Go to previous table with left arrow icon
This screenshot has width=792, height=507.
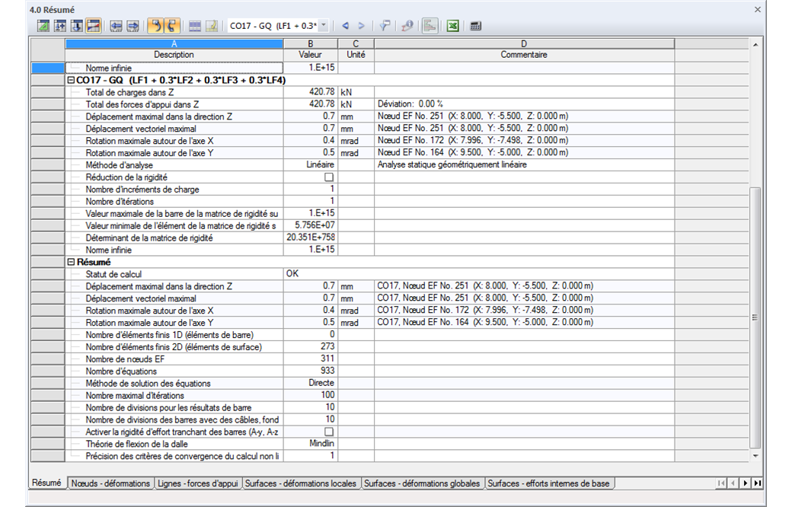[117, 26]
